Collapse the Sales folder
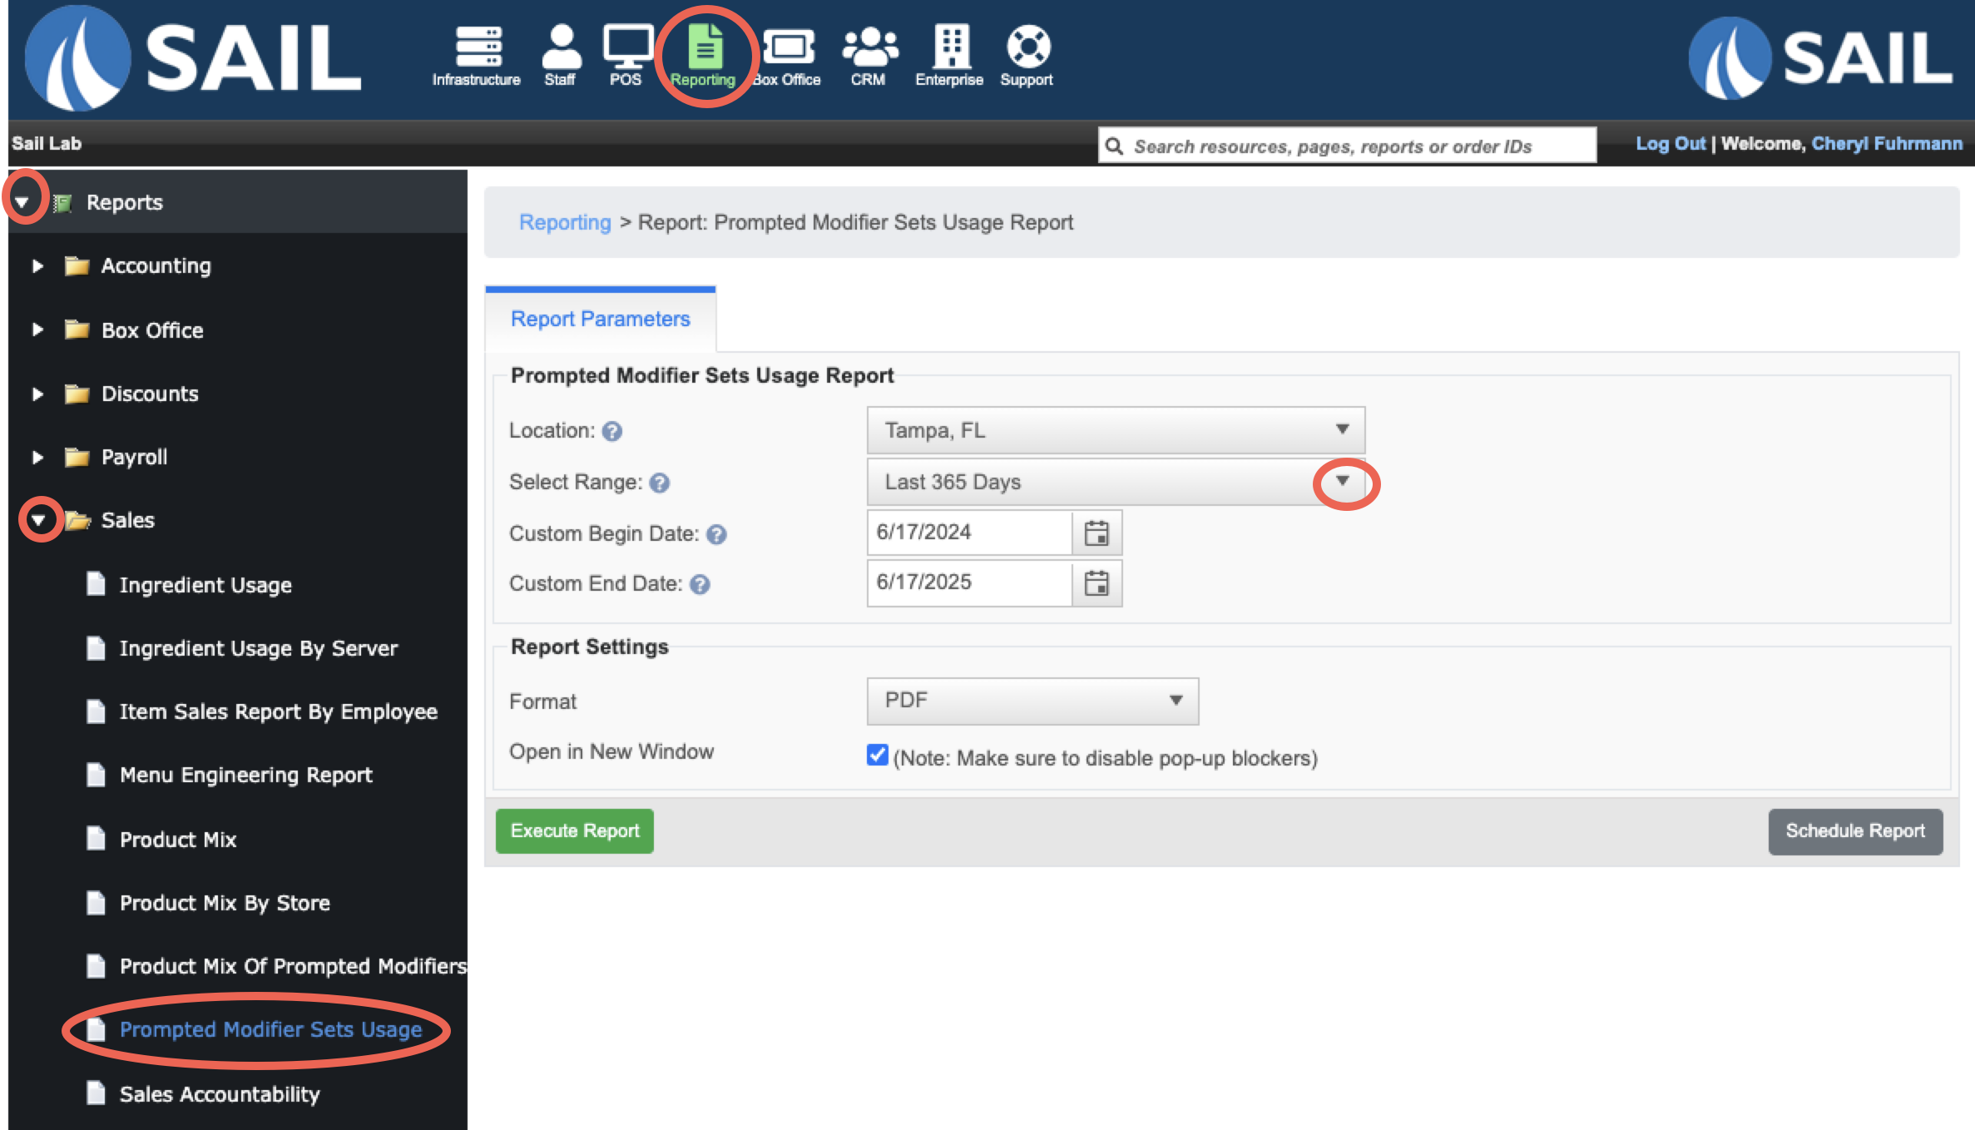Image resolution: width=1975 pixels, height=1130 pixels. 38,521
